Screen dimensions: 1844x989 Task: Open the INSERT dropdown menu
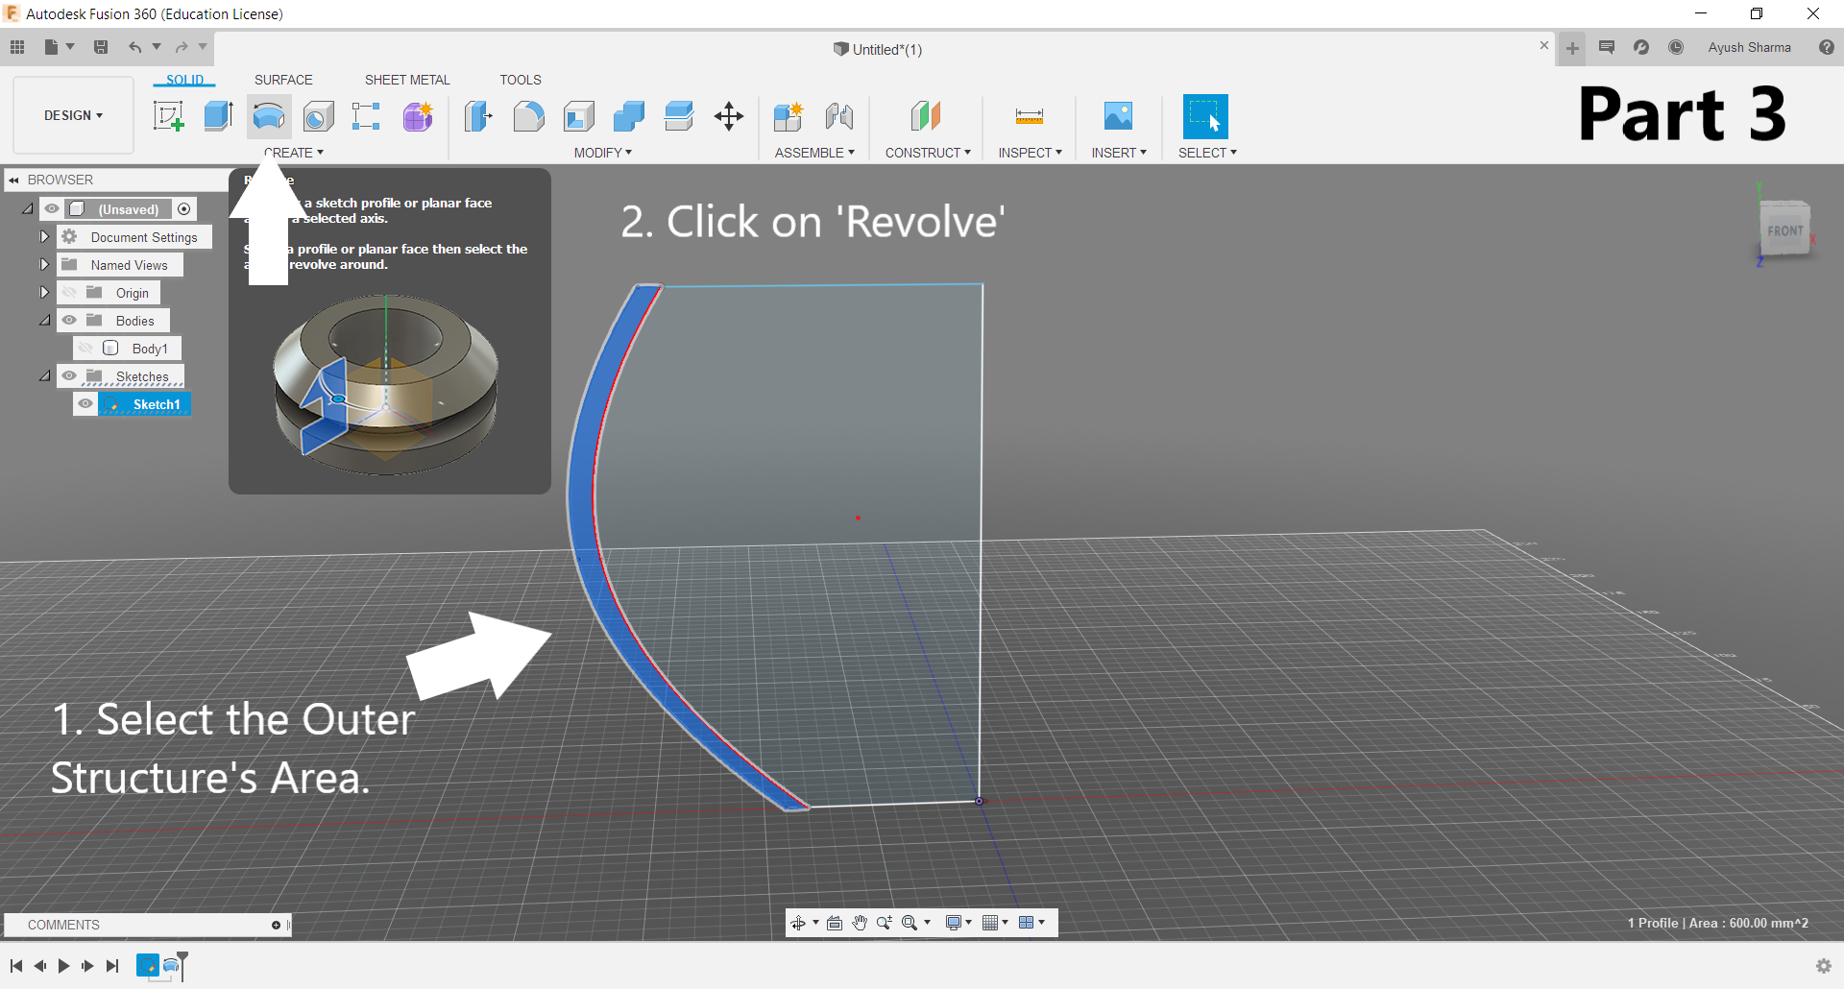(x=1119, y=153)
